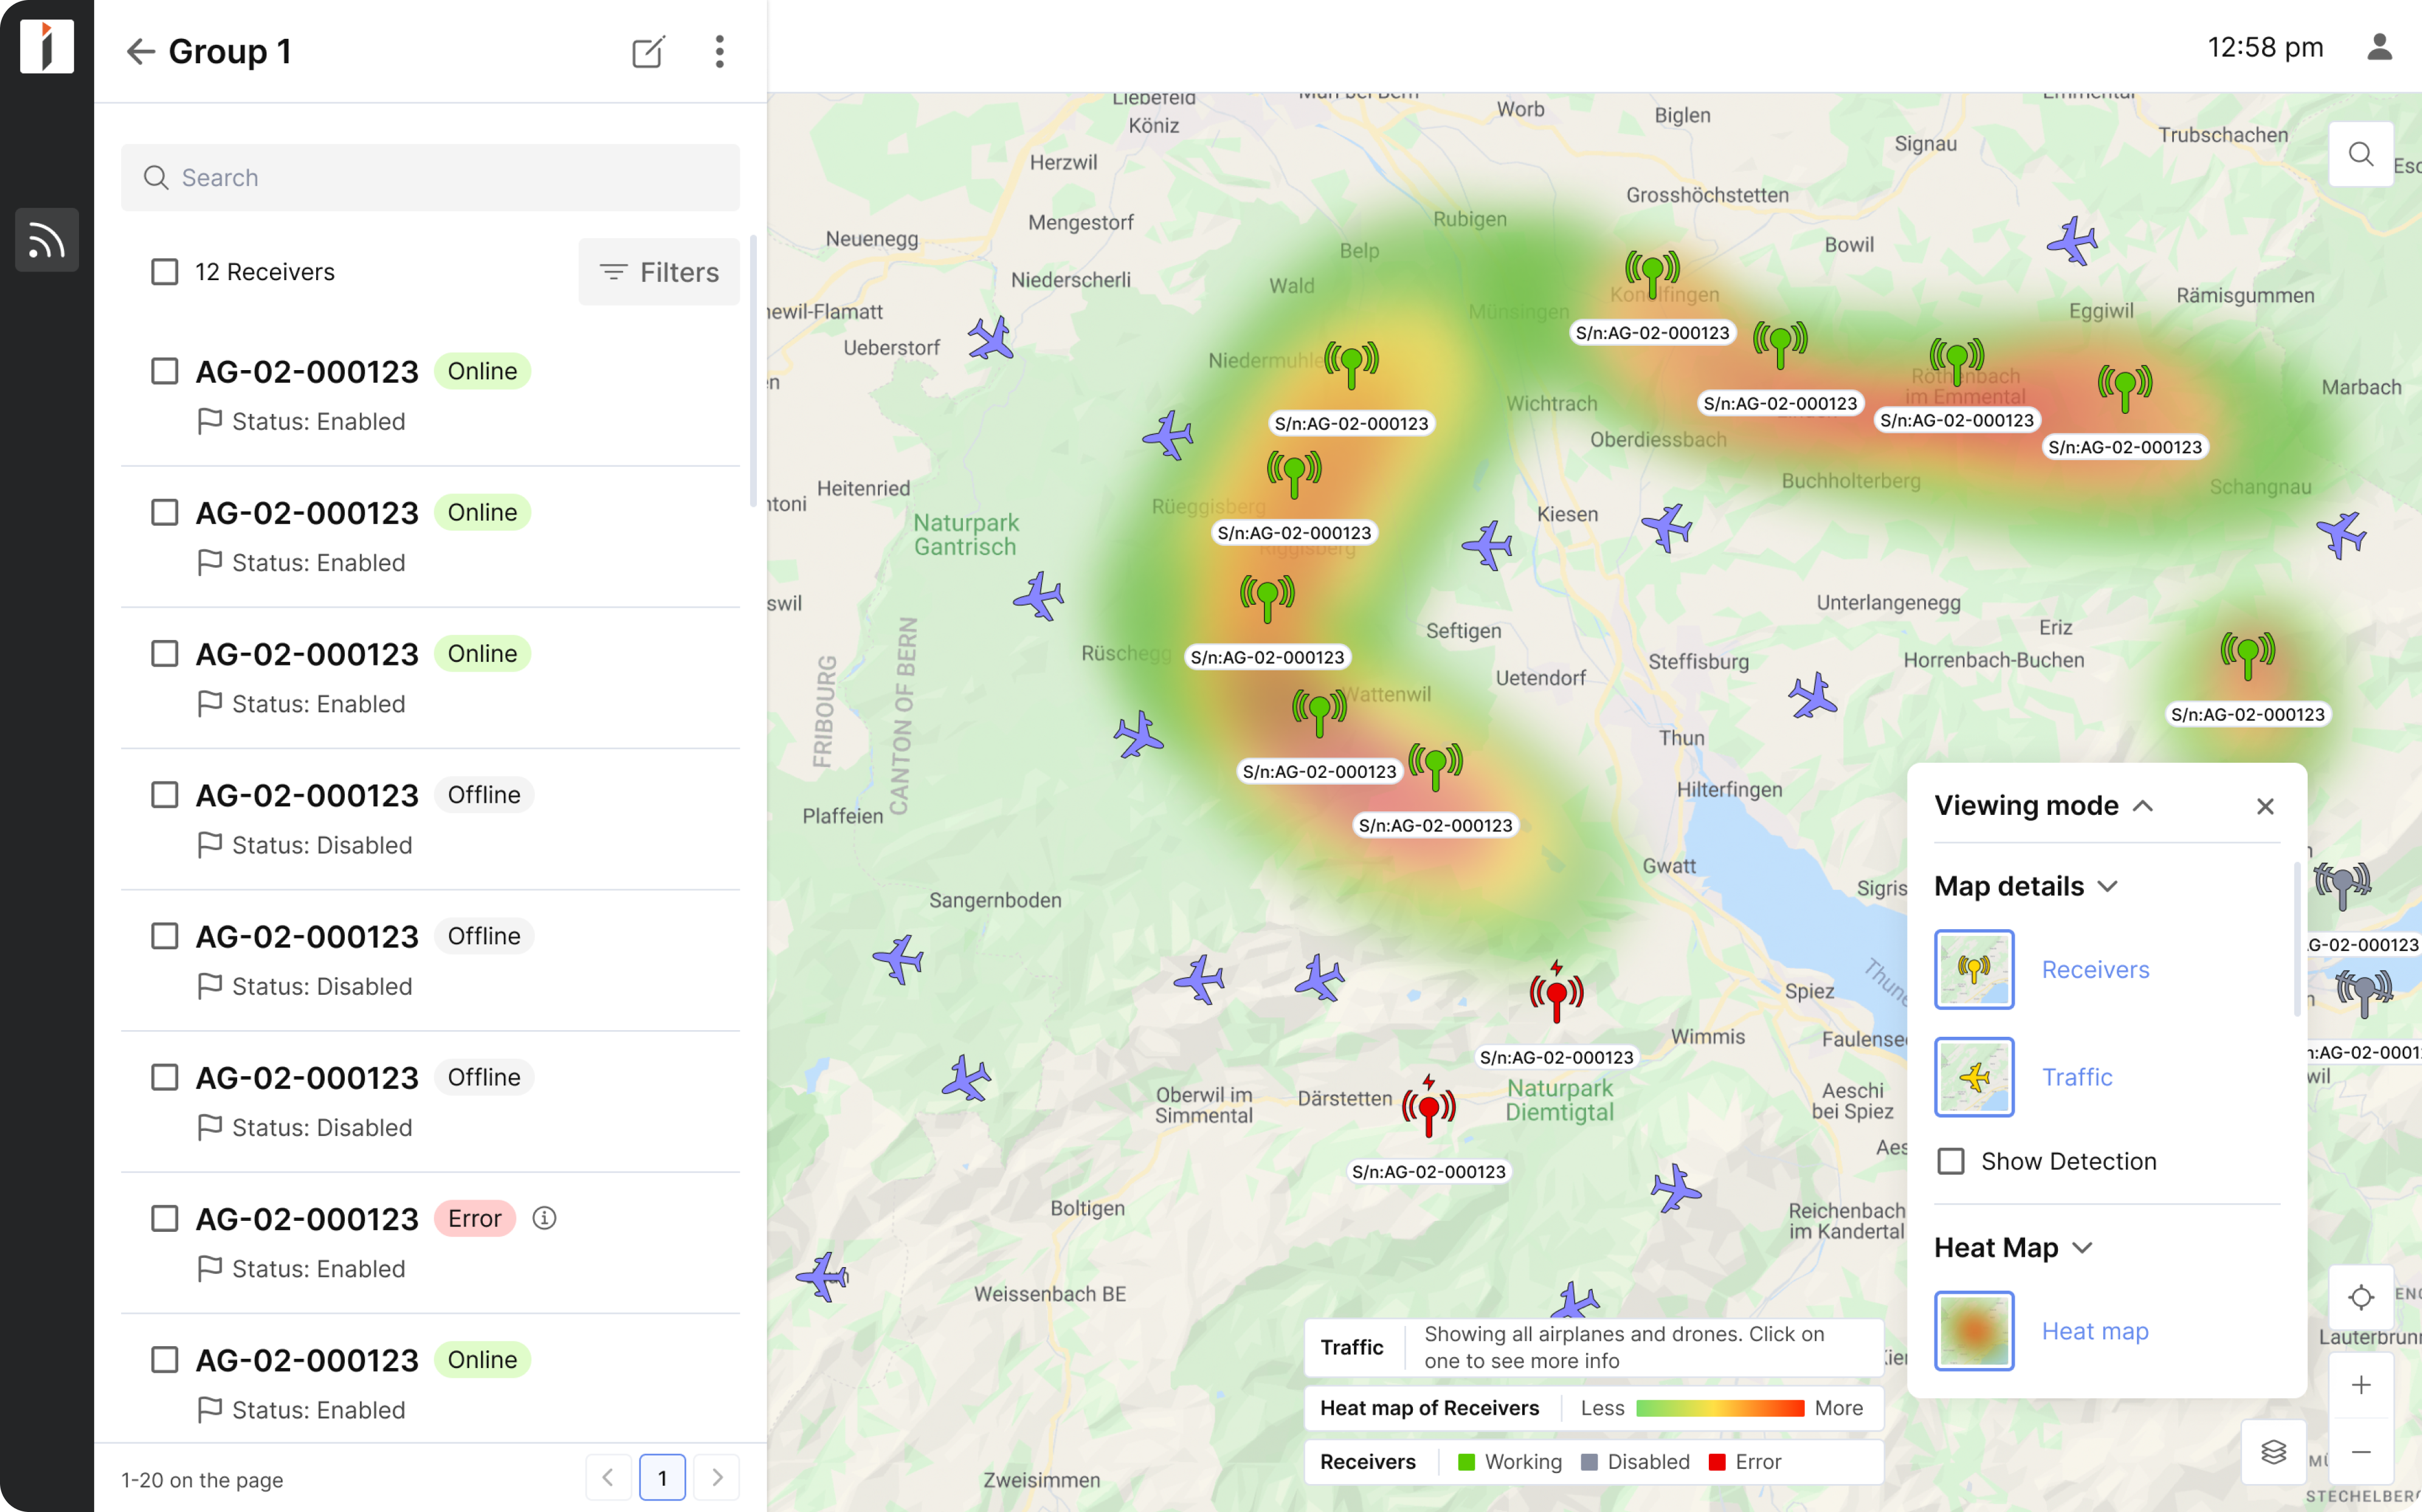Open the three-dot menu for Group 1
2422x1512 pixels.
(719, 52)
